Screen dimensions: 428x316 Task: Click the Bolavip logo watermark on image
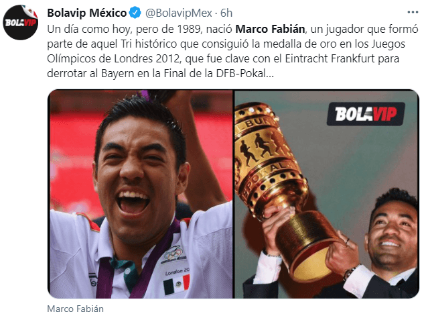[x=366, y=114]
